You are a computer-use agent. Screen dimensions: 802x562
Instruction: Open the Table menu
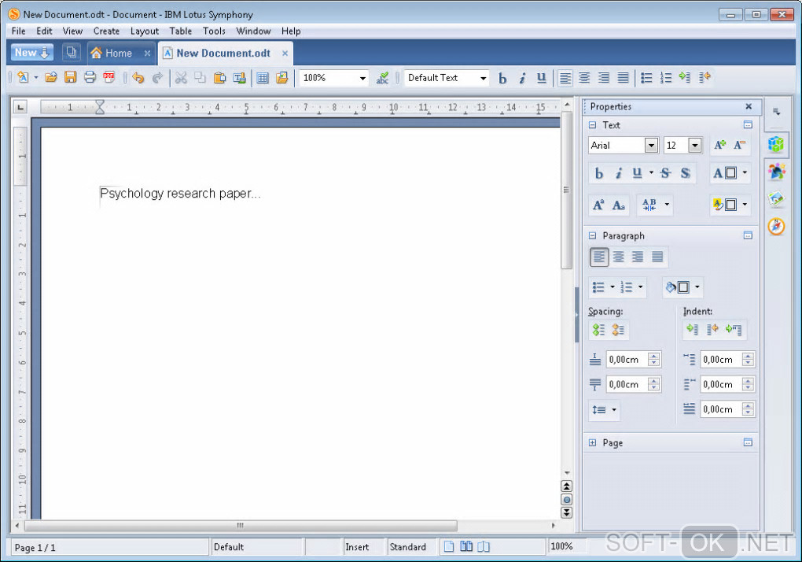coord(181,31)
